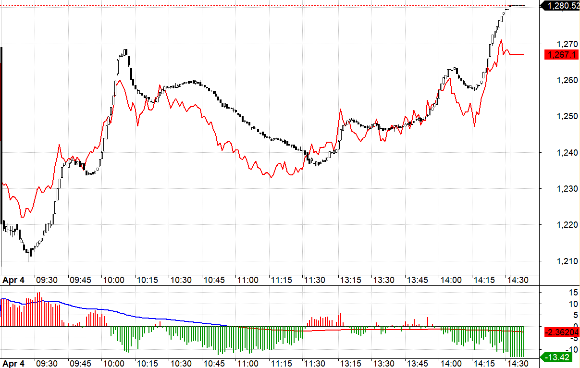Click 10:30 on the price chart time axis
580x368 pixels.
181,280
